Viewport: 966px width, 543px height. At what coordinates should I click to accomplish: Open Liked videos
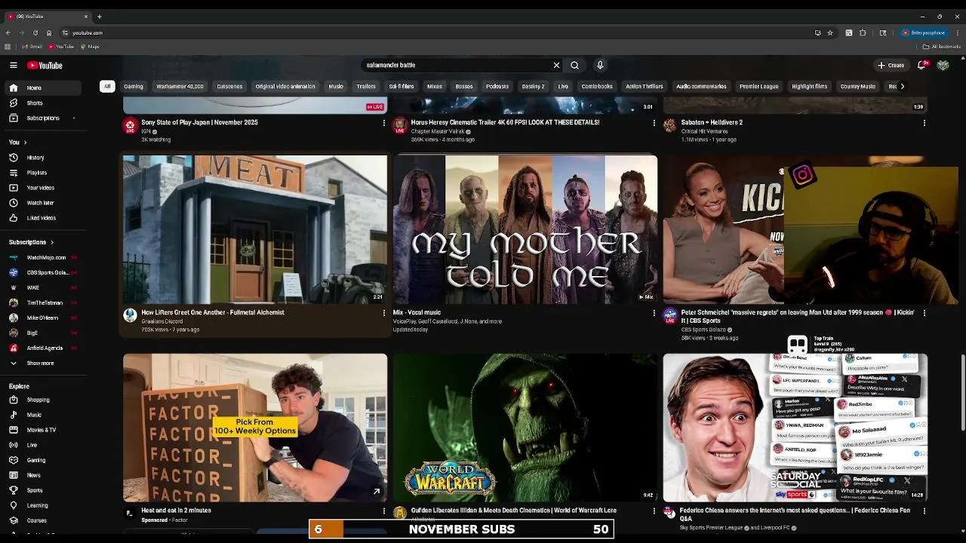coord(42,218)
